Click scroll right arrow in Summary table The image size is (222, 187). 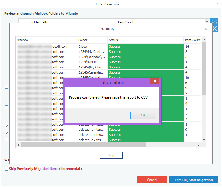point(199,145)
